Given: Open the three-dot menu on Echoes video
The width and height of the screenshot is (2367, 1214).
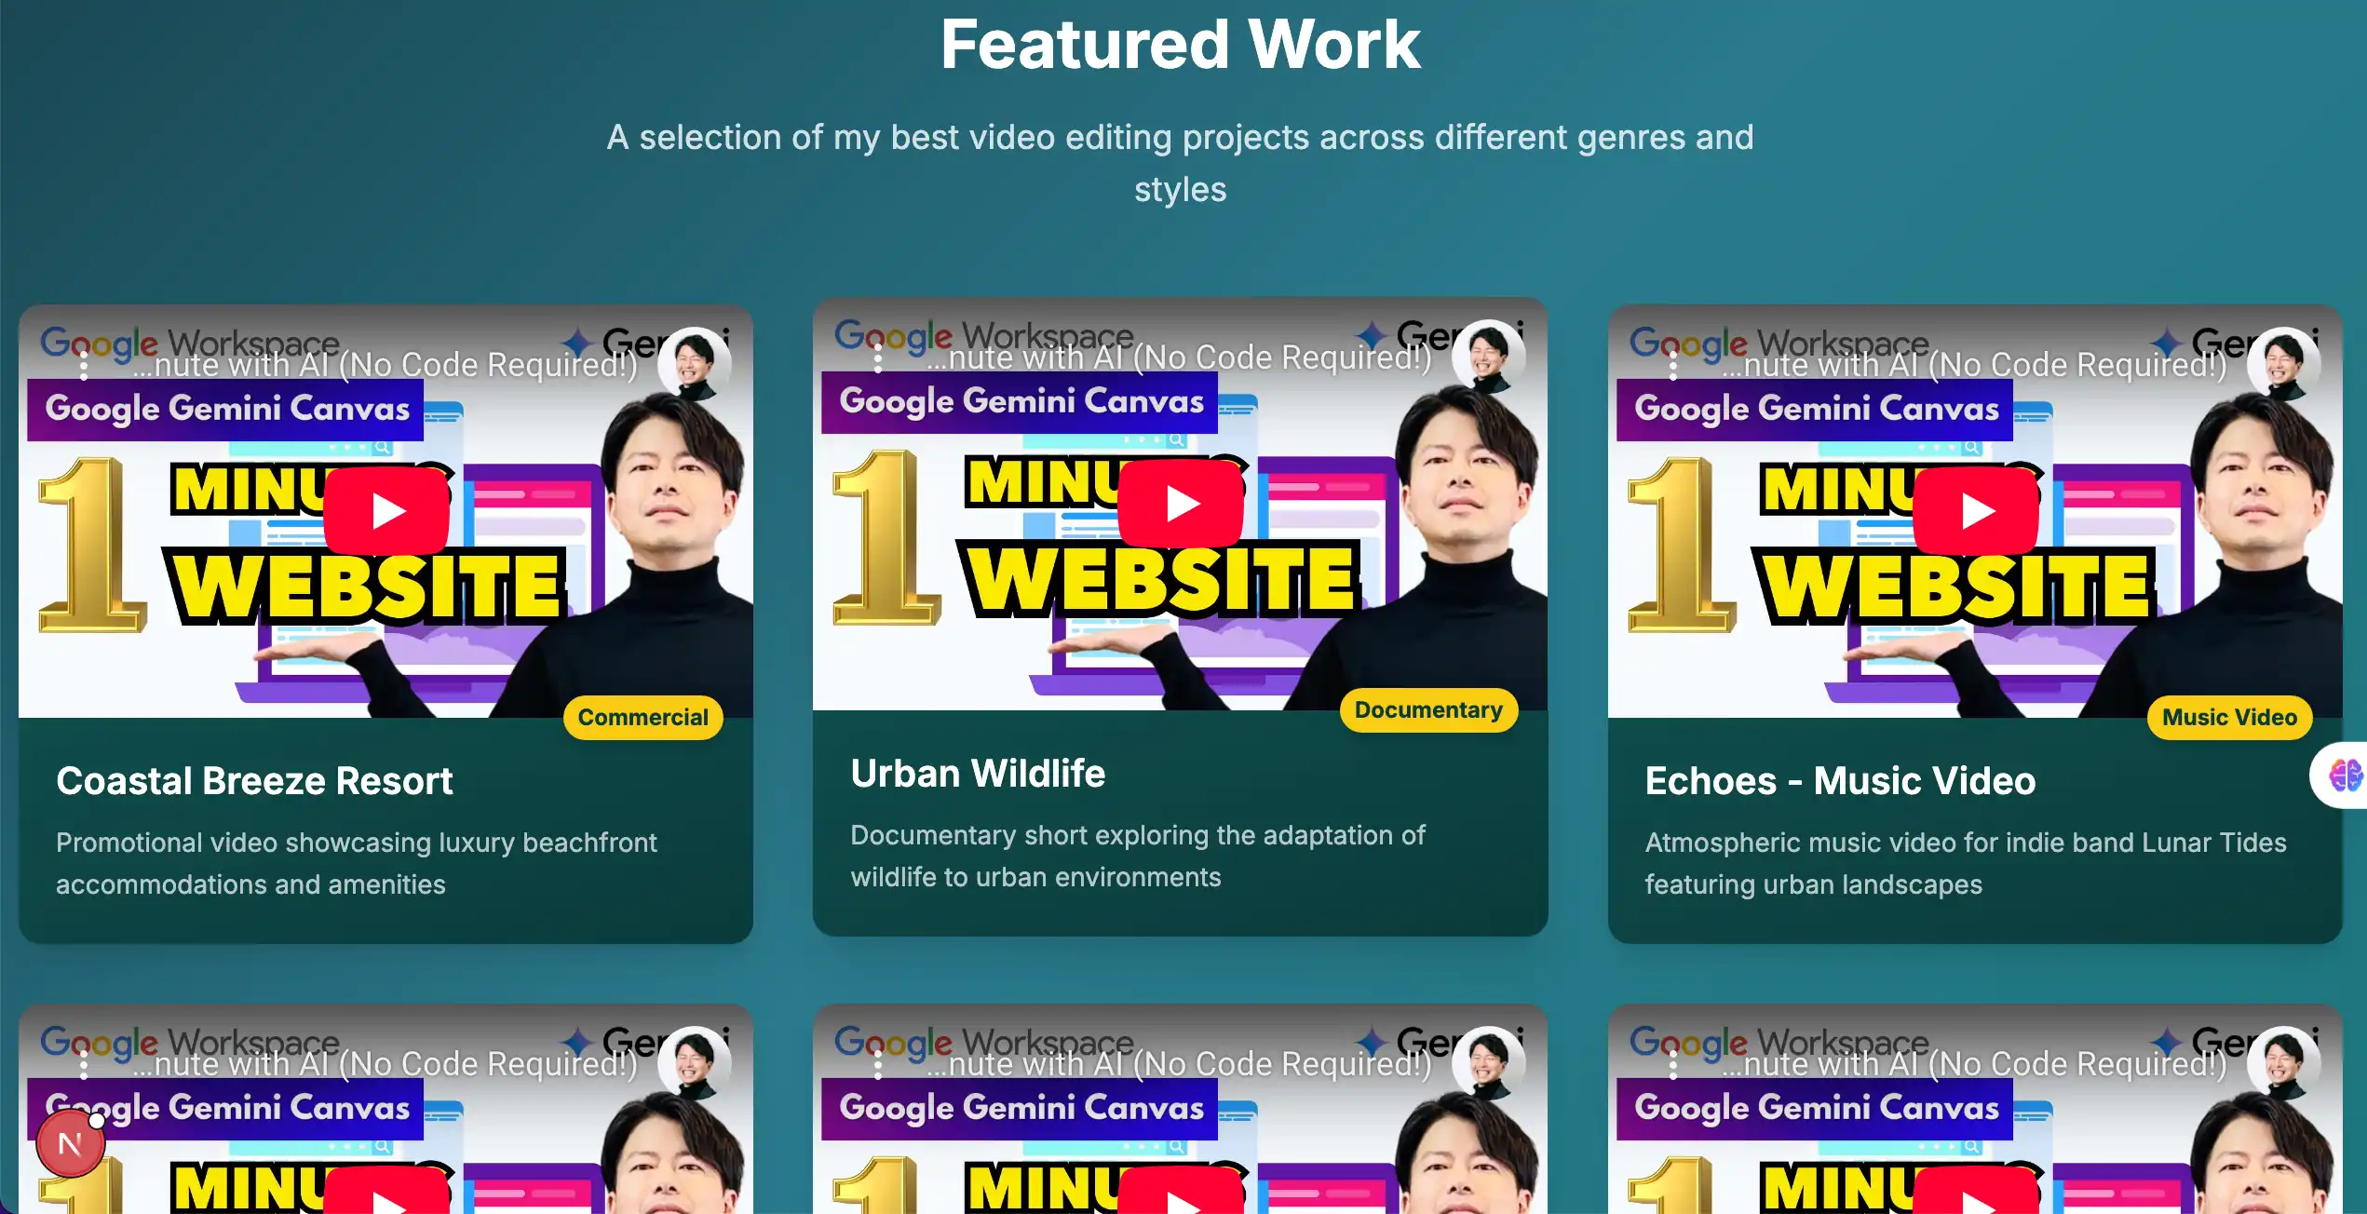Looking at the screenshot, I should (x=1673, y=365).
